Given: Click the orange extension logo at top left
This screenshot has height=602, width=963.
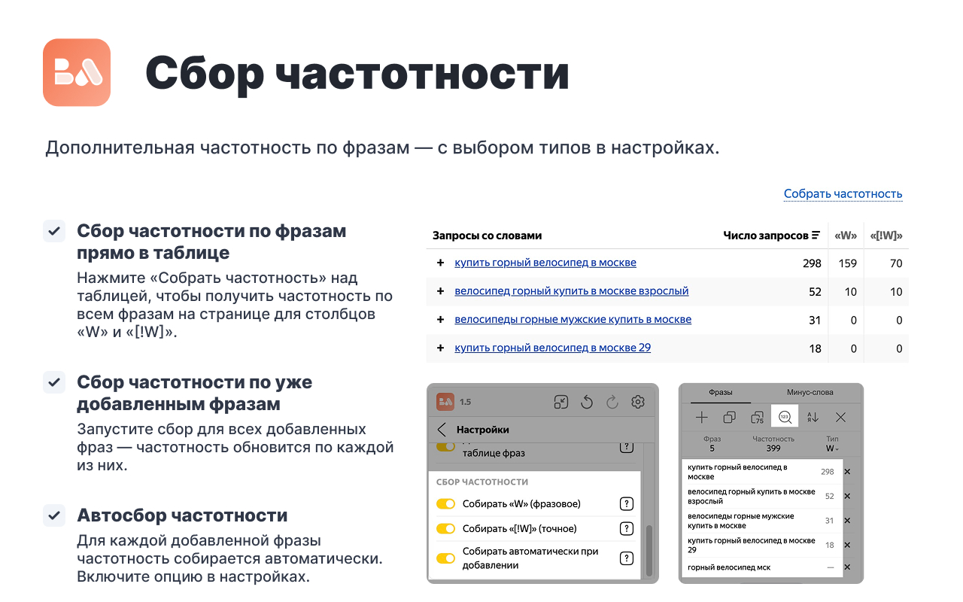Looking at the screenshot, I should [x=77, y=72].
